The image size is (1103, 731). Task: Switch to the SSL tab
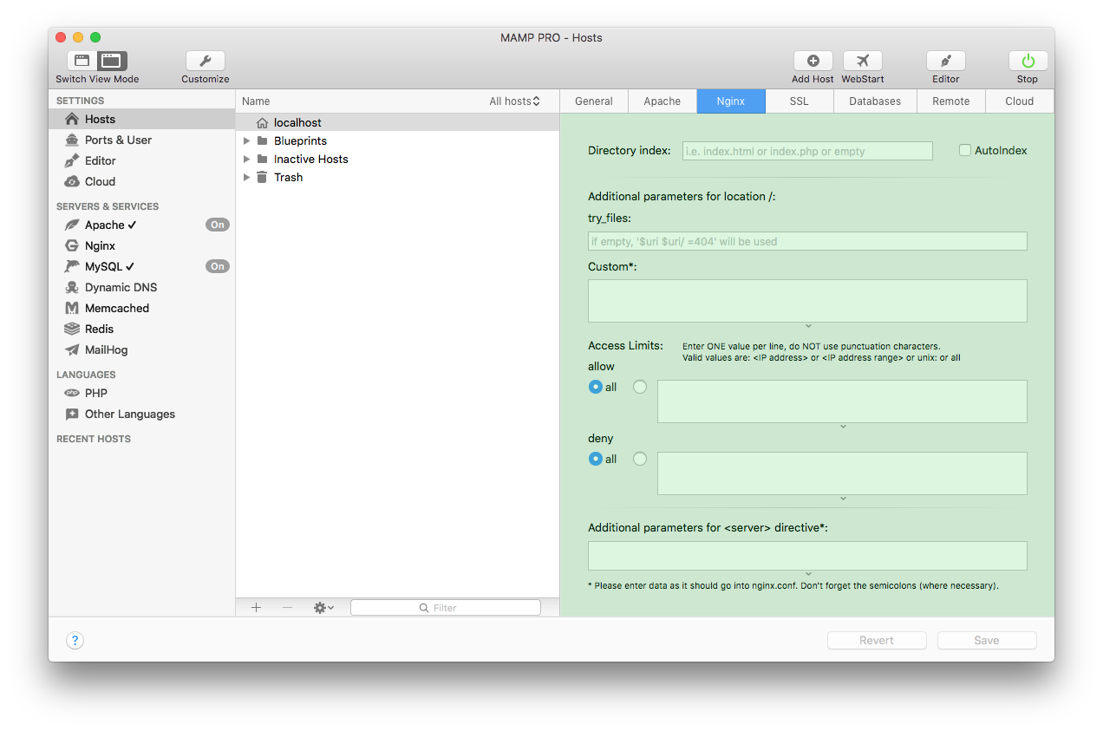click(798, 101)
